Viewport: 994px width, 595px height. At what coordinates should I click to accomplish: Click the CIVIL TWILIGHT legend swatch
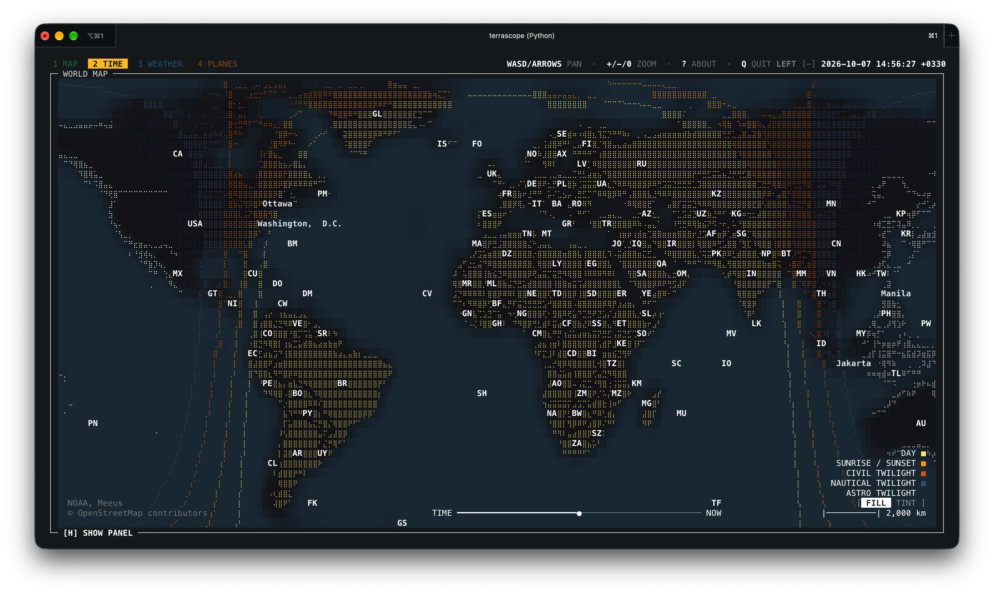point(924,473)
